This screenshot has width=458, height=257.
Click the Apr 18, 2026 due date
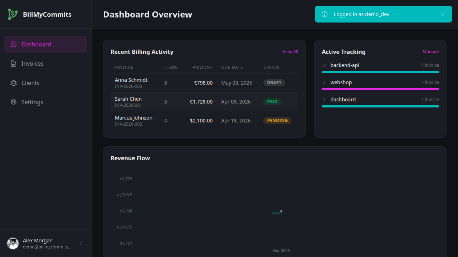coord(236,121)
